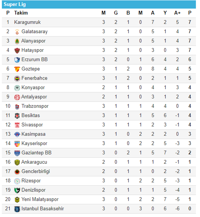This screenshot has width=200, height=217.
Task: Click the Ankaragucu club logo
Action: tap(17, 162)
